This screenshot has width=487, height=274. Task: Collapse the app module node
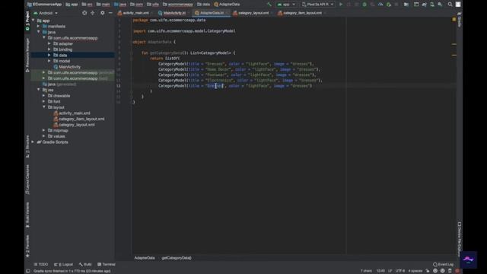coord(33,21)
